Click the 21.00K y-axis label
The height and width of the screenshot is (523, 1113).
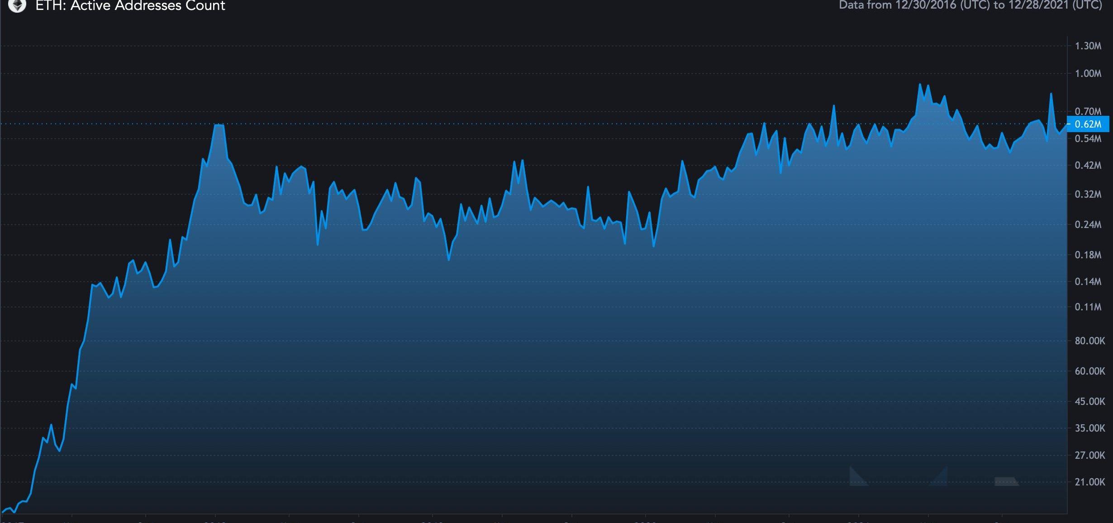(x=1089, y=482)
